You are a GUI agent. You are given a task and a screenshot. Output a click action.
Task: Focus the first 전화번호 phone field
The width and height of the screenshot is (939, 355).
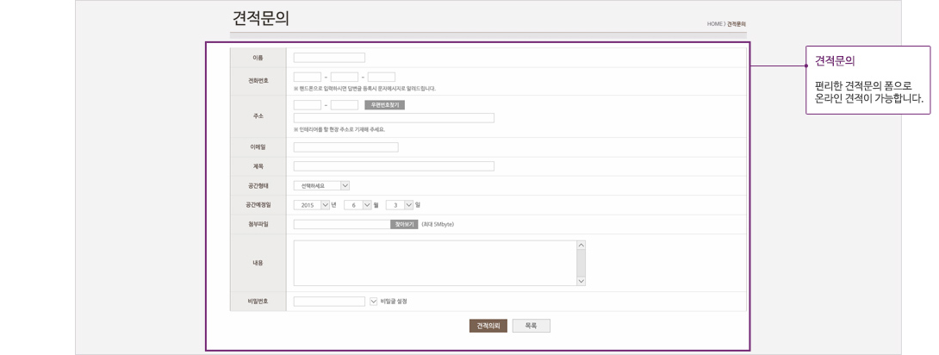coord(307,77)
